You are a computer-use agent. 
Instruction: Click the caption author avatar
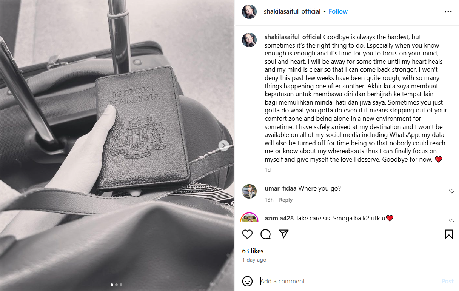(249, 40)
